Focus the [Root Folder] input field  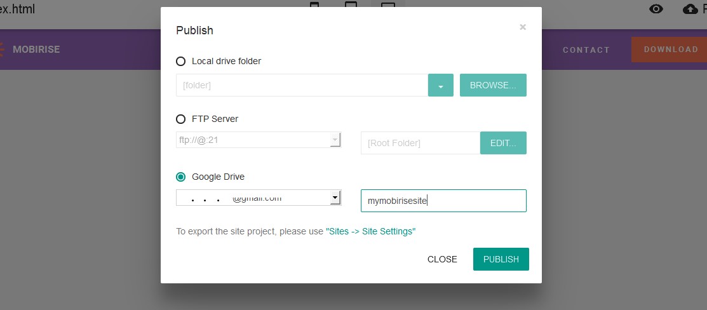(421, 143)
